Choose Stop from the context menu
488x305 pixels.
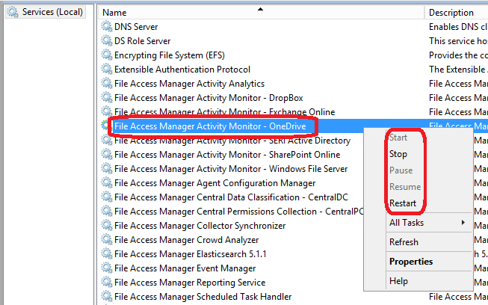[398, 154]
